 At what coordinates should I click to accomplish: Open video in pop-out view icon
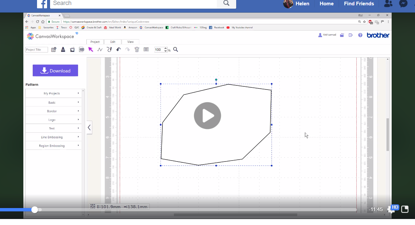coord(405,209)
